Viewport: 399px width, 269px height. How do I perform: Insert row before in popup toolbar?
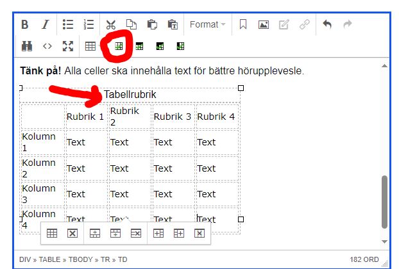95,233
